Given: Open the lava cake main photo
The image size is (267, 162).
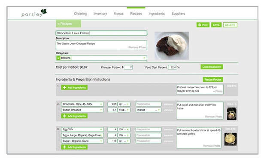Looking at the screenshot, I should click(x=172, y=45).
